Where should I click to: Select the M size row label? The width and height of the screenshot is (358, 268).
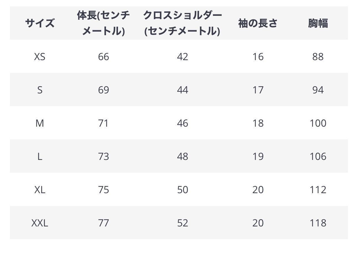coord(40,123)
